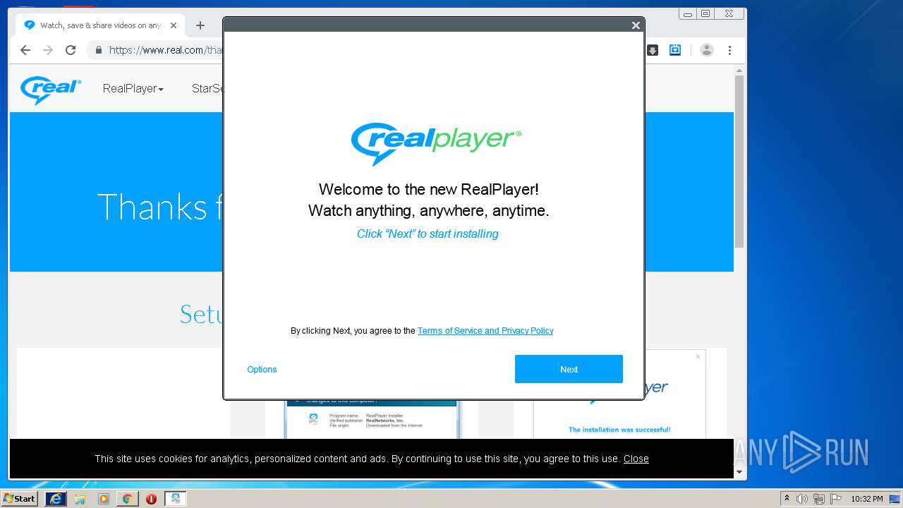Screen dimensions: 903x508
Task: Expand the RealPlayer menu dropdown
Action: (133, 89)
